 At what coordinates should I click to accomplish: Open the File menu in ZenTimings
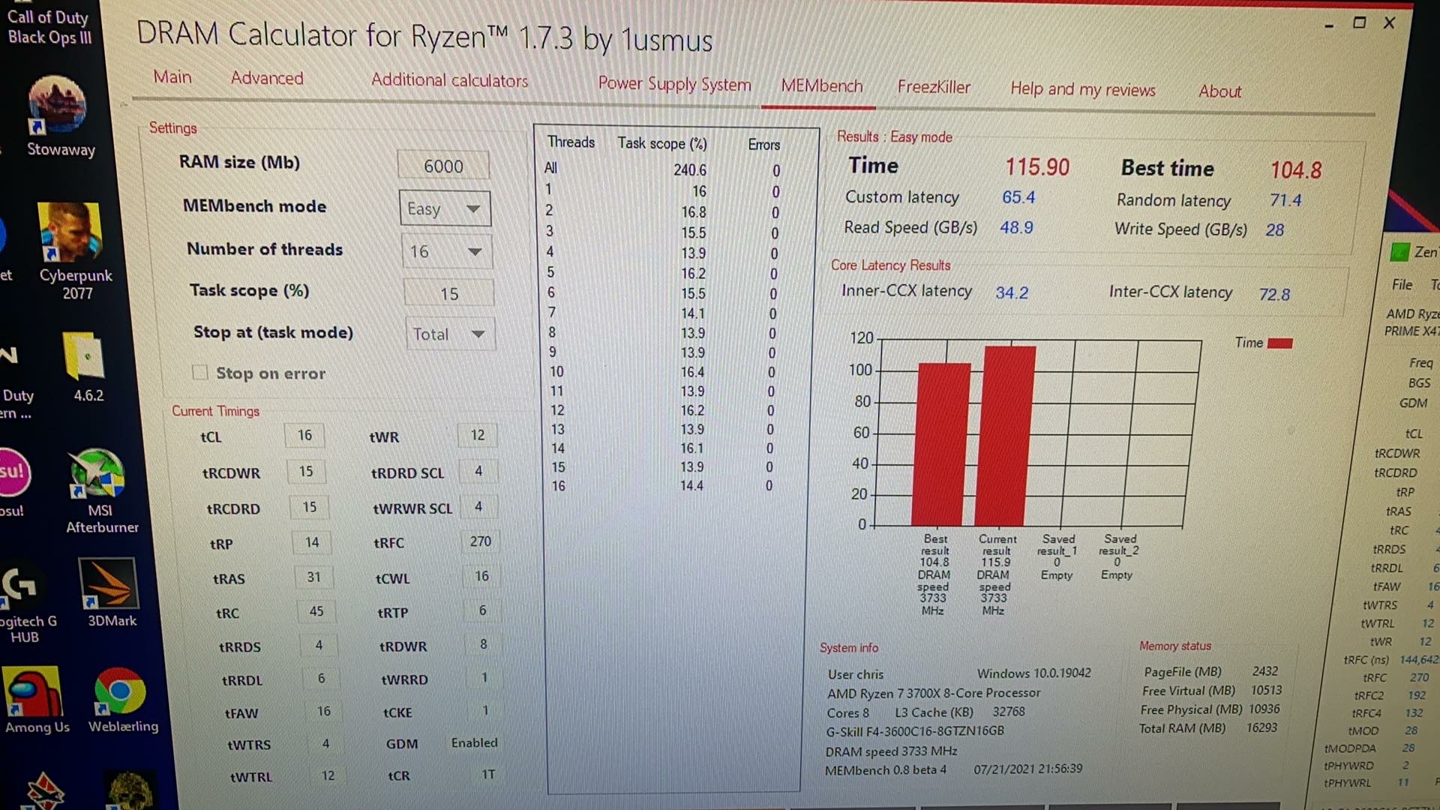point(1402,284)
